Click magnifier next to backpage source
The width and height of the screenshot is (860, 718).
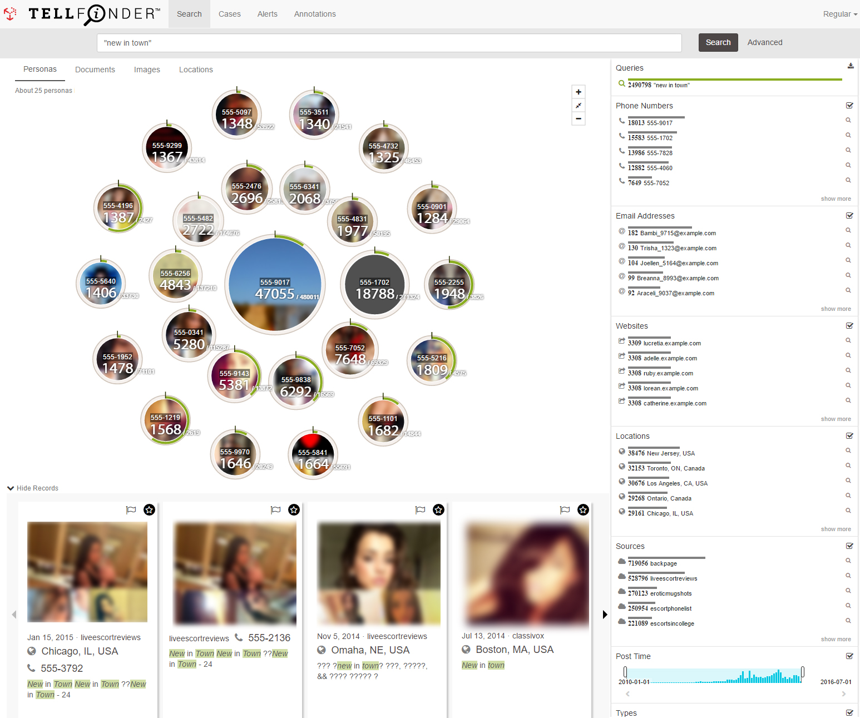pyautogui.click(x=848, y=561)
